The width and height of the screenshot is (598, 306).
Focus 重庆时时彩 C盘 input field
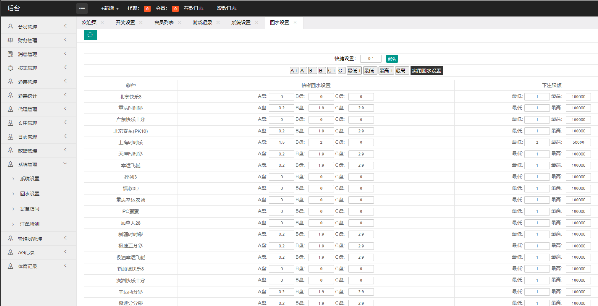click(x=361, y=108)
